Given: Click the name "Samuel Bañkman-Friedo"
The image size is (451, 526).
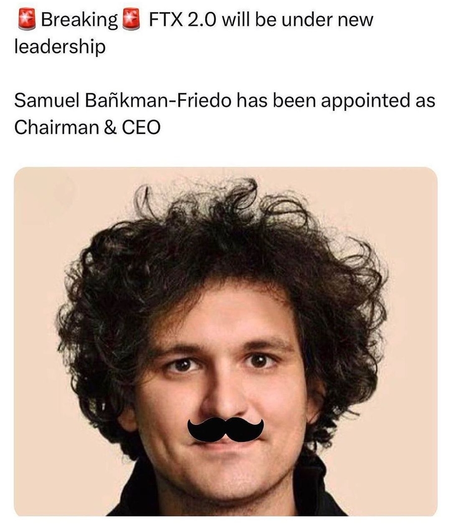Looking at the screenshot, I should click(x=122, y=101).
